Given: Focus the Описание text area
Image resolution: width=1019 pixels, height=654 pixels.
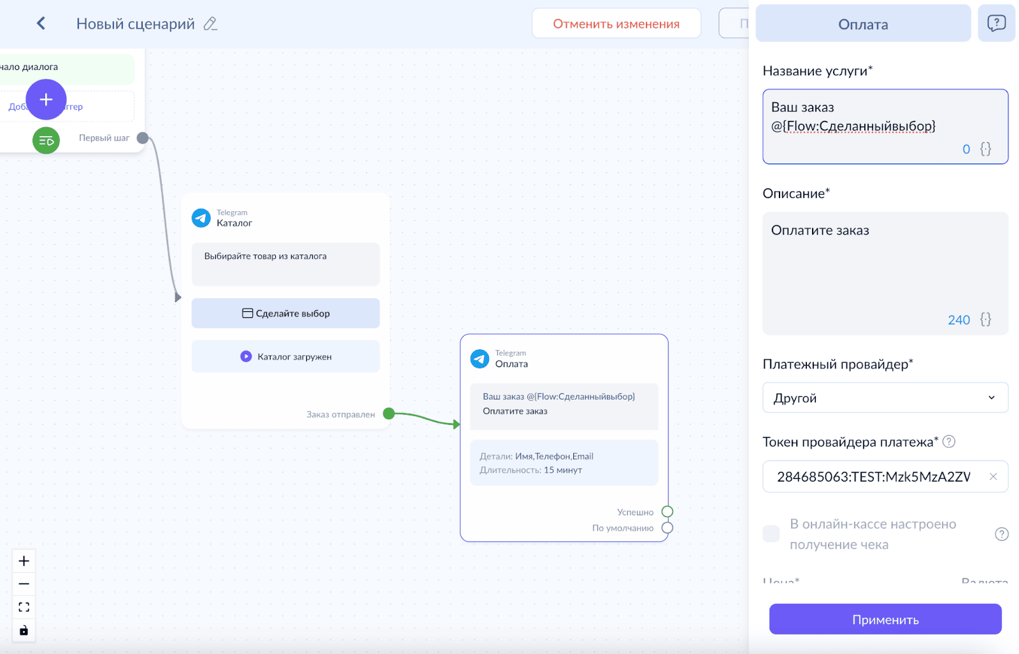Looking at the screenshot, I should coord(885,274).
